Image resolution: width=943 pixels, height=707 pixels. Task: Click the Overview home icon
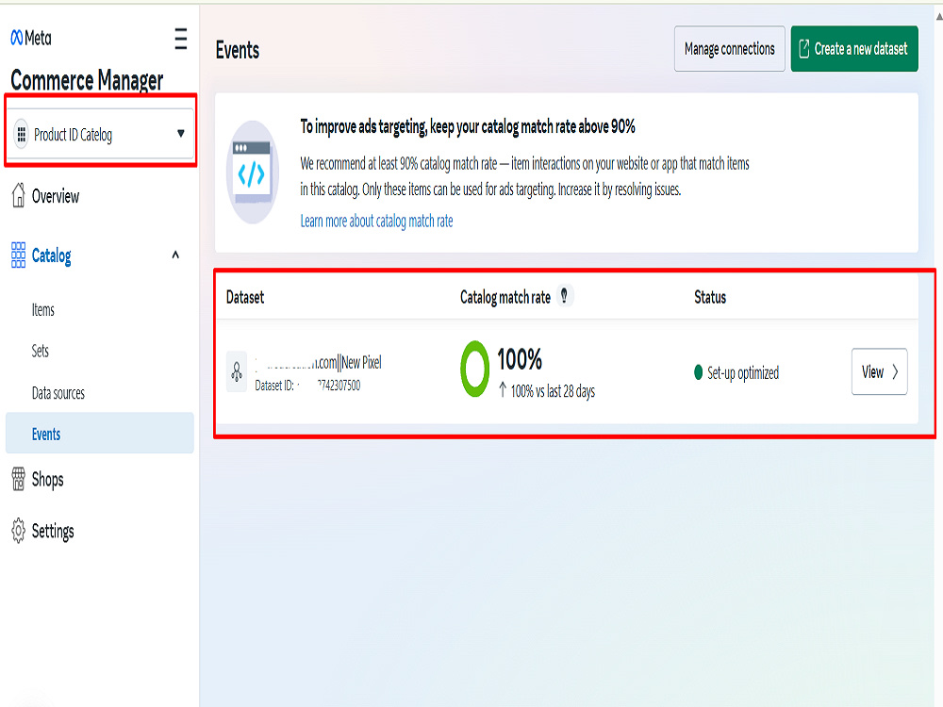tap(18, 195)
